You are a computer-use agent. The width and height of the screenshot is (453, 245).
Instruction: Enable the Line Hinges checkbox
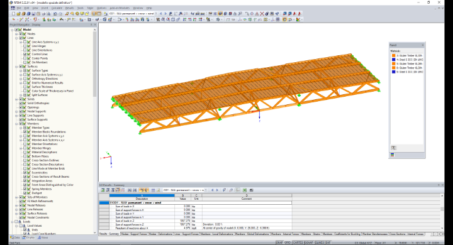(25, 46)
